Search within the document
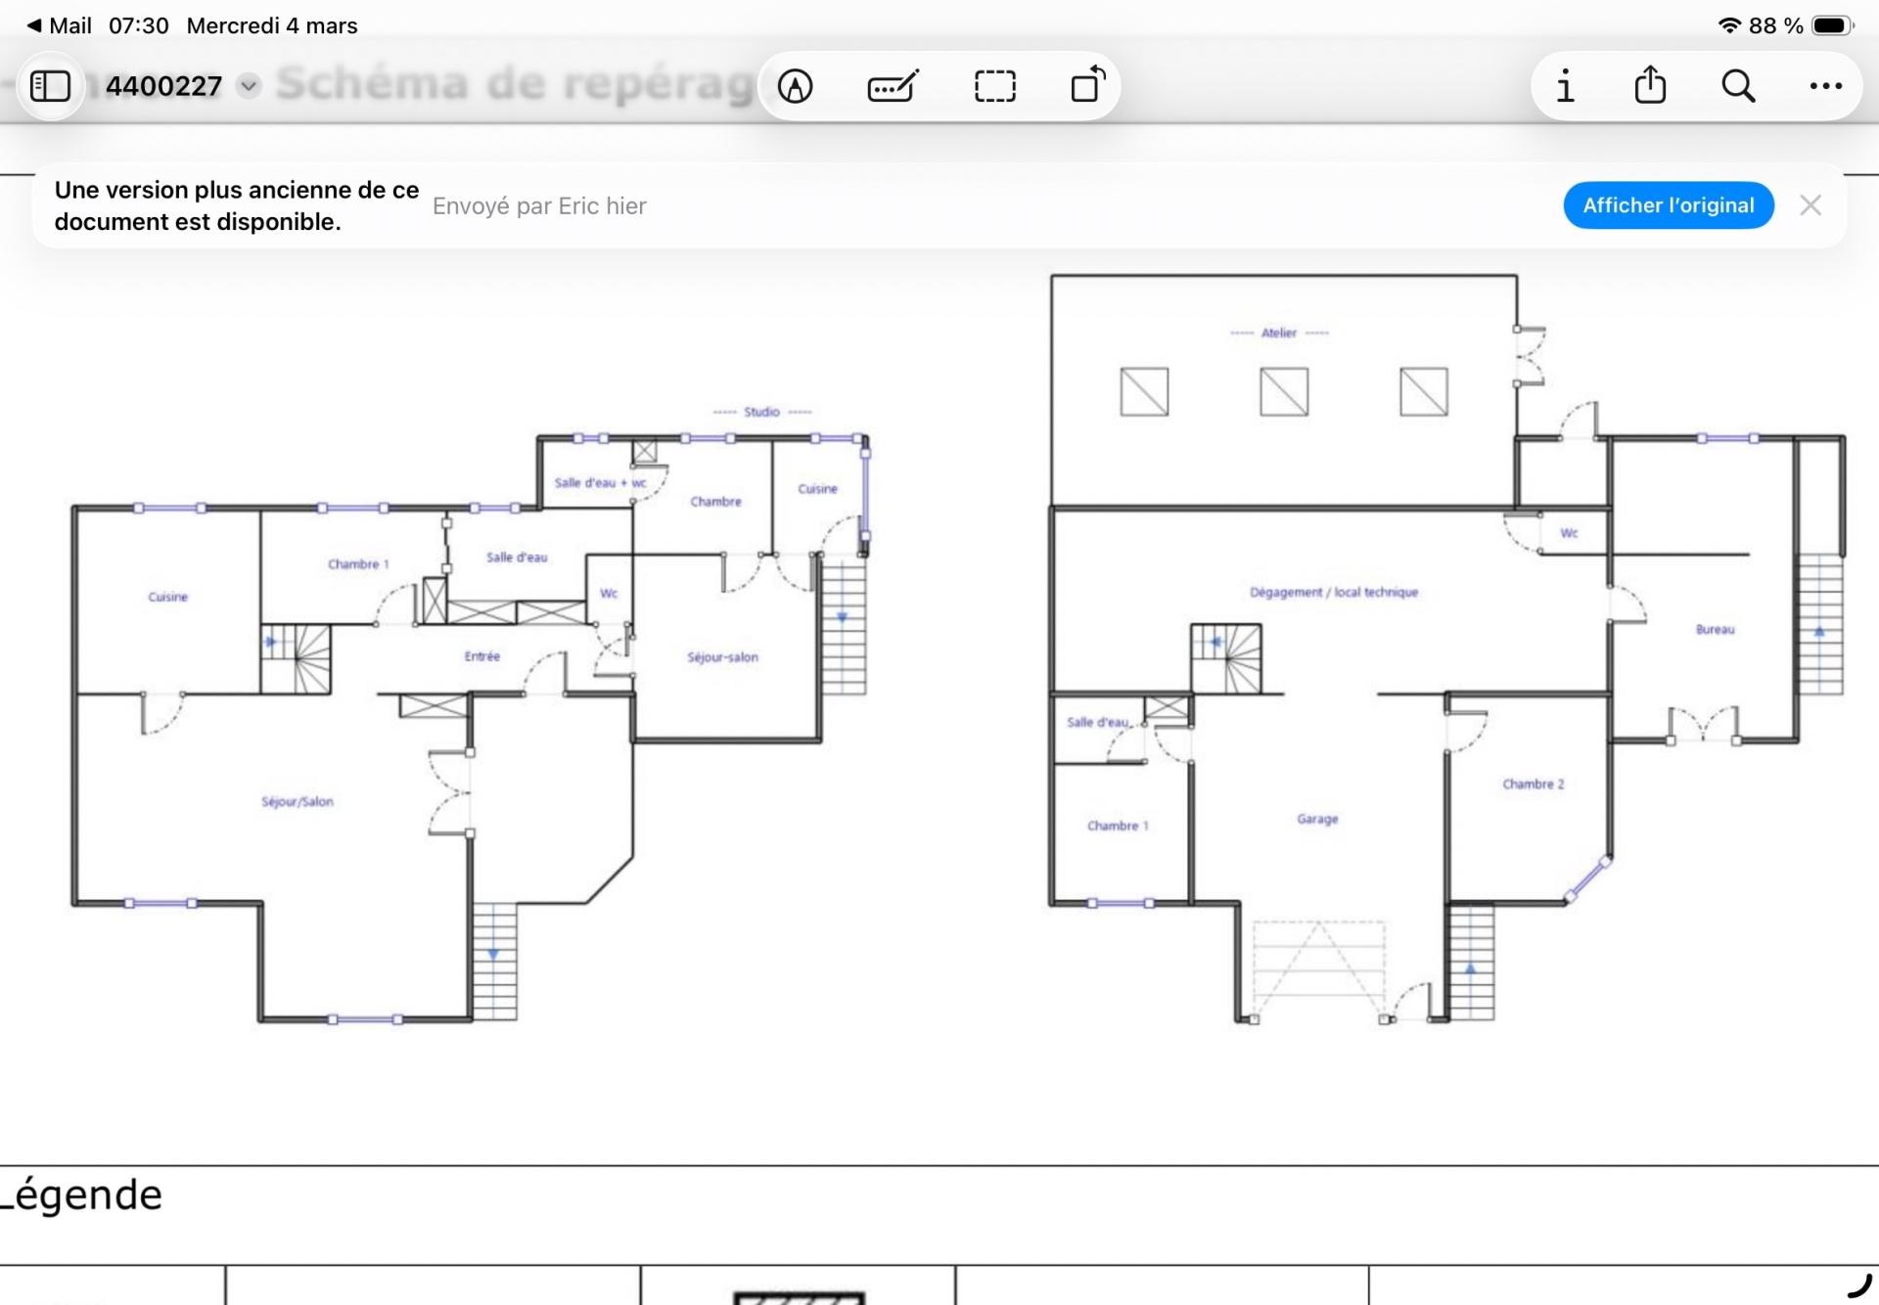 click(x=1738, y=86)
